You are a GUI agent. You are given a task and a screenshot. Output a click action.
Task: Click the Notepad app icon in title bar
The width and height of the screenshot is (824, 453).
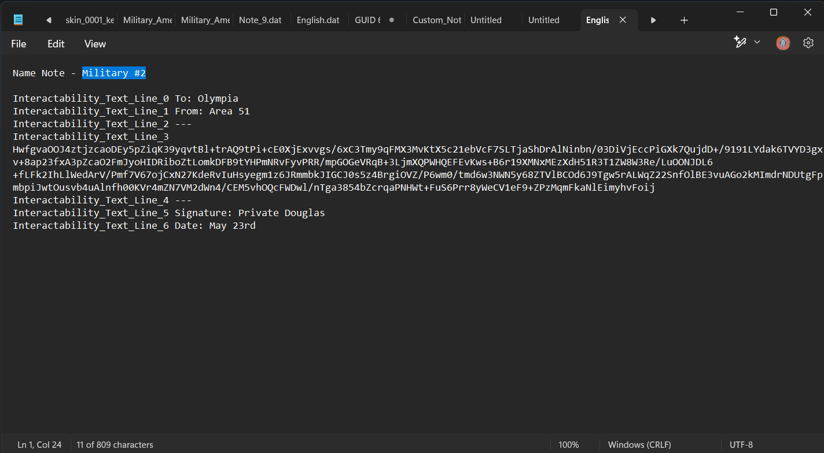point(19,20)
